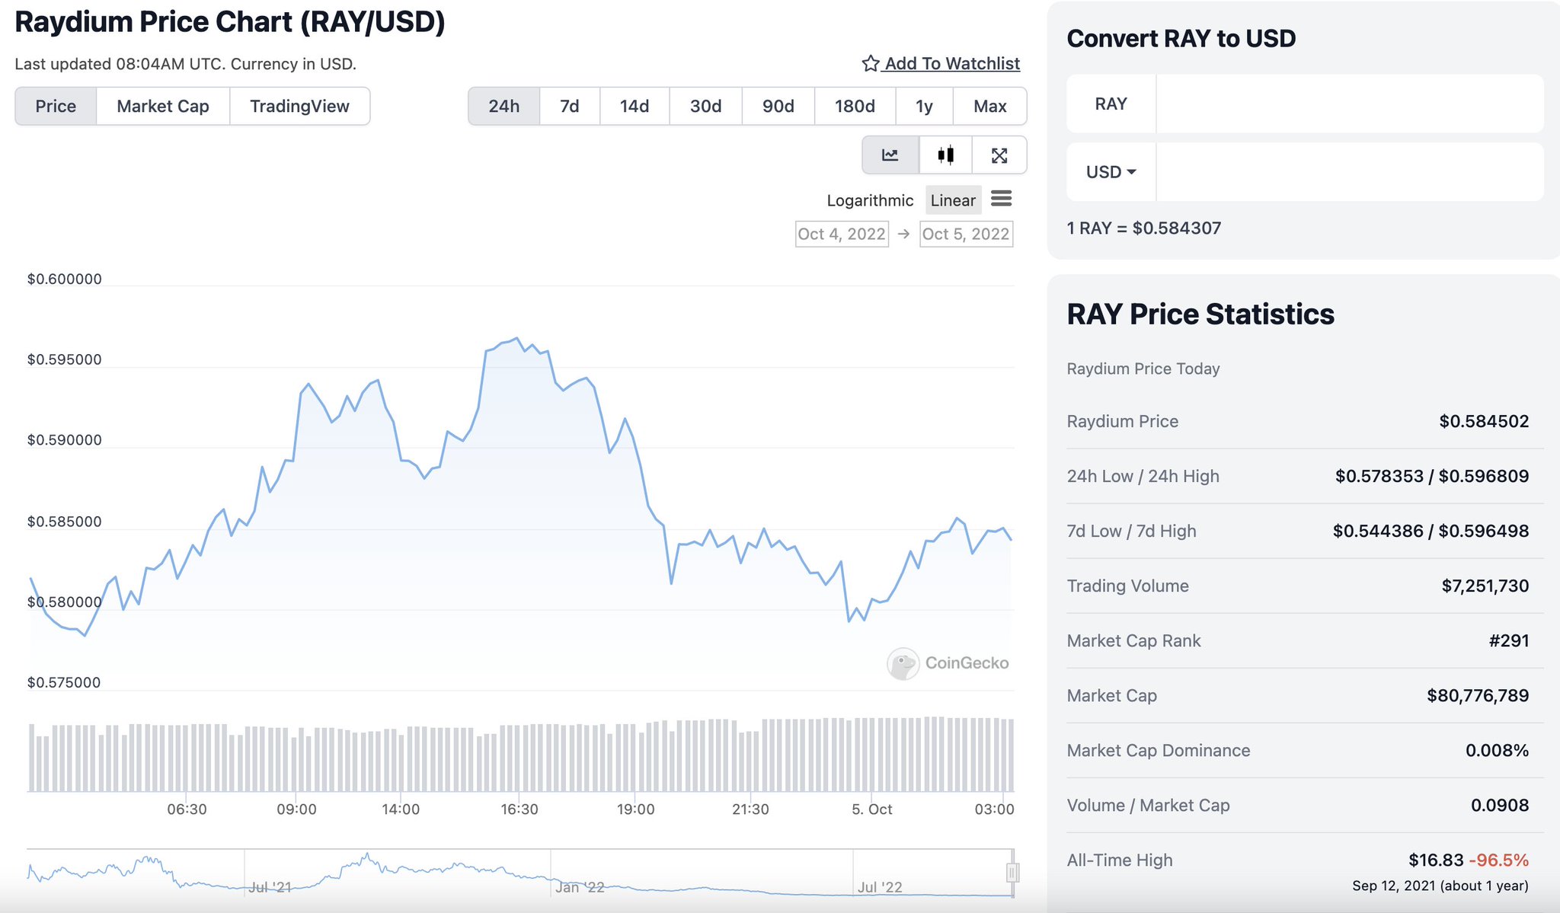Screen dimensions: 1560x913
Task: Select the 24h time range
Action: pos(504,106)
